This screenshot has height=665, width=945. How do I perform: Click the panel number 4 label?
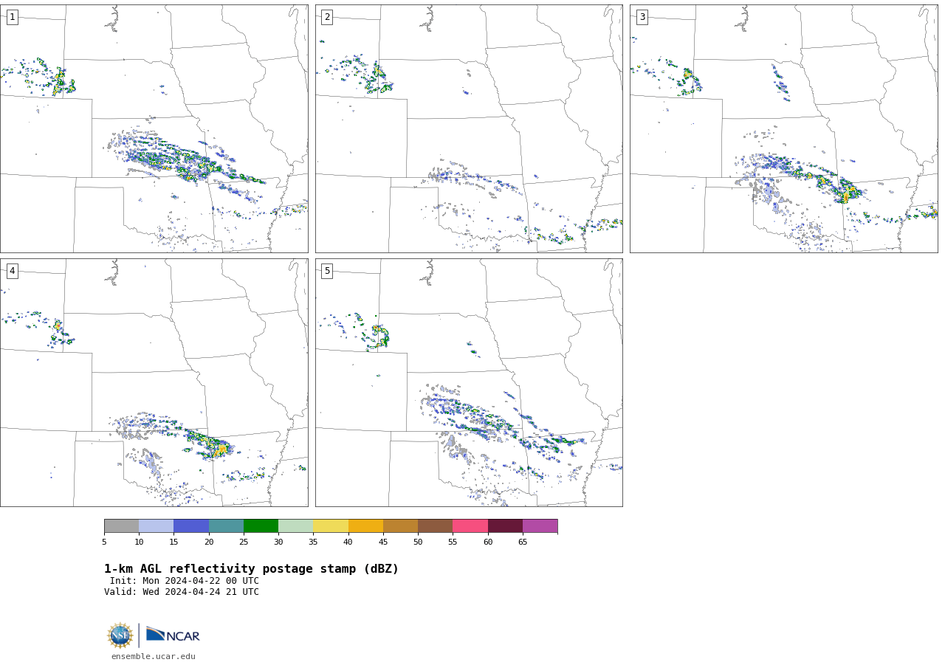12,271
